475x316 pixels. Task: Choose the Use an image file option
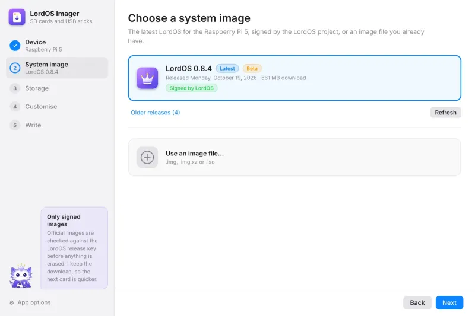294,157
